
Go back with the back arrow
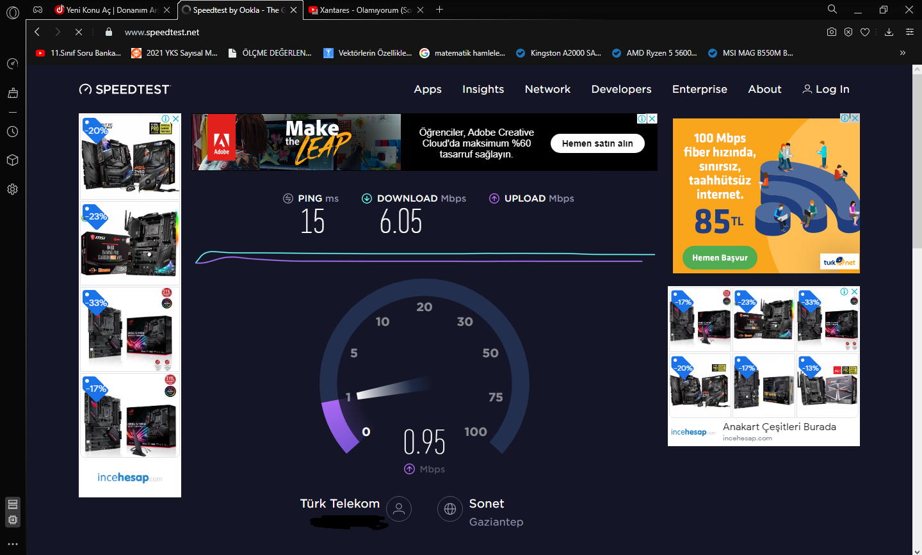click(37, 32)
